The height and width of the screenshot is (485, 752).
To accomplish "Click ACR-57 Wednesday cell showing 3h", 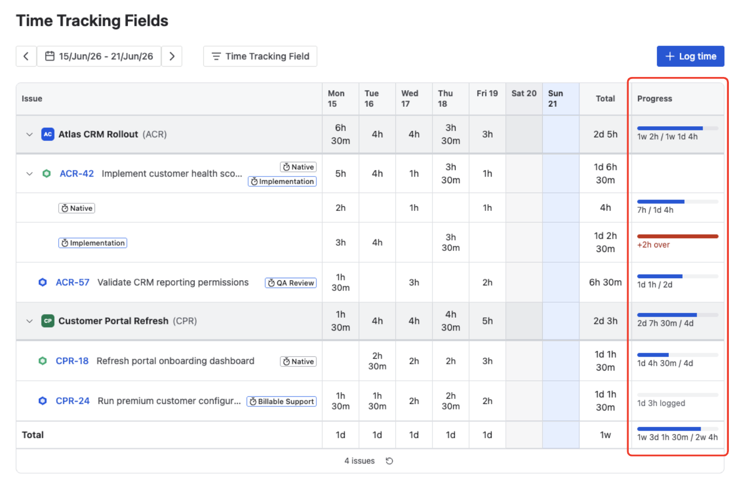I will tap(414, 283).
